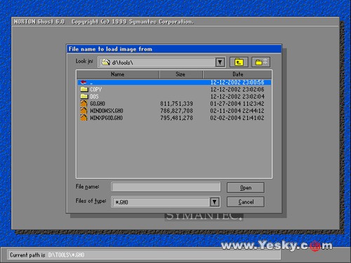The width and height of the screenshot is (351, 263).
Task: Sort files by the Date column header
Action: pyautogui.click(x=237, y=74)
